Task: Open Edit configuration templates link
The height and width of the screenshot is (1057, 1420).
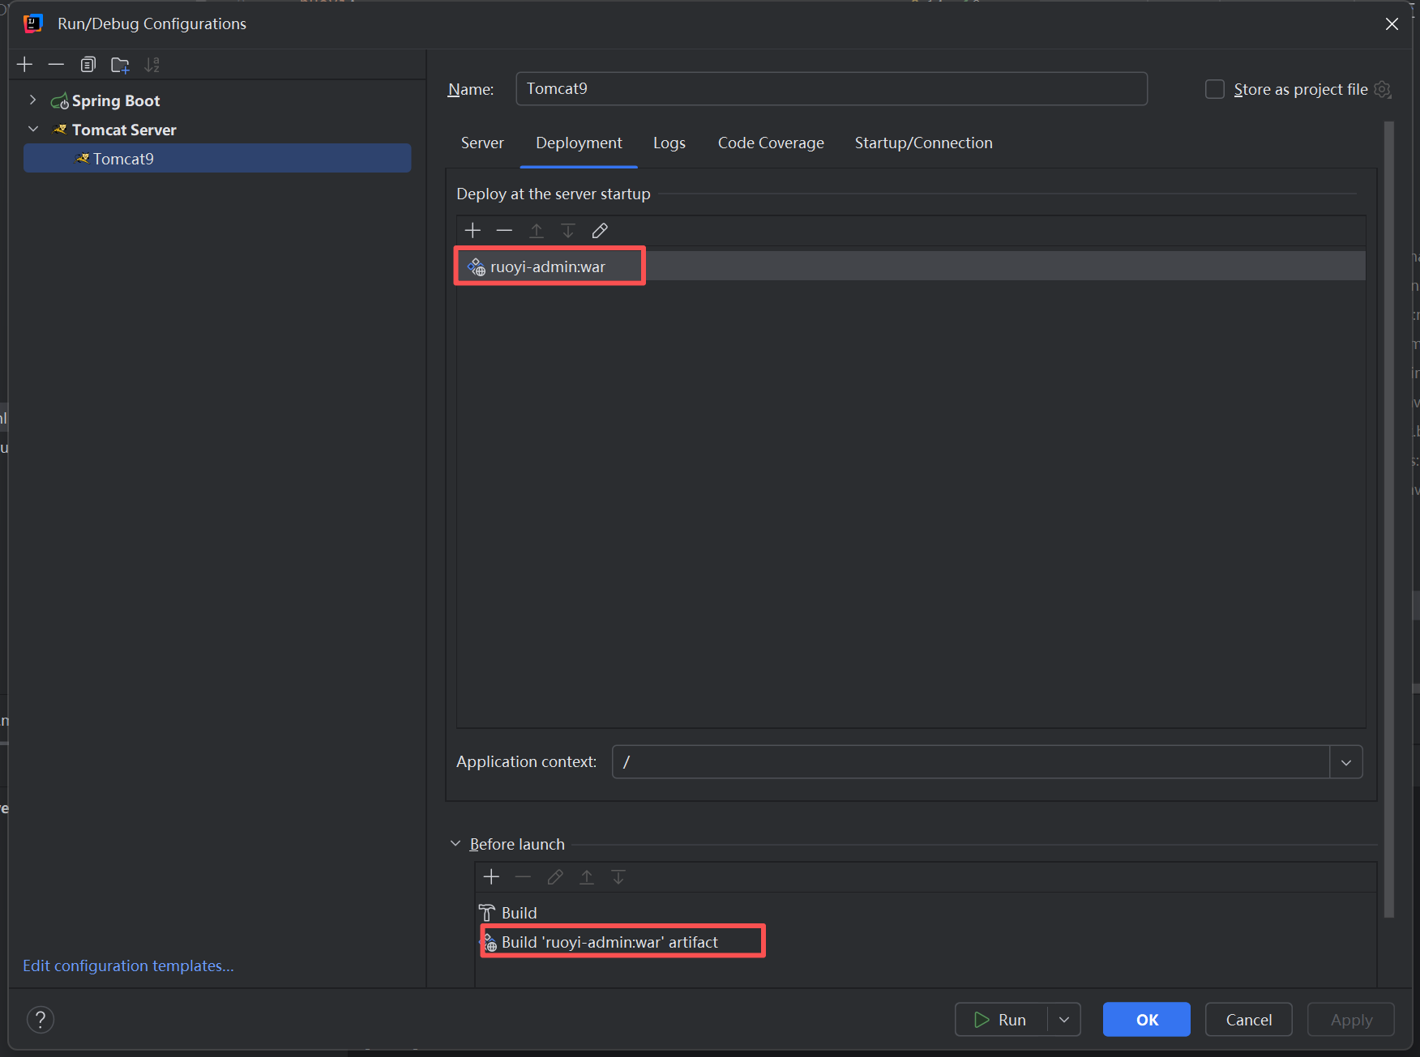Action: pyautogui.click(x=128, y=966)
